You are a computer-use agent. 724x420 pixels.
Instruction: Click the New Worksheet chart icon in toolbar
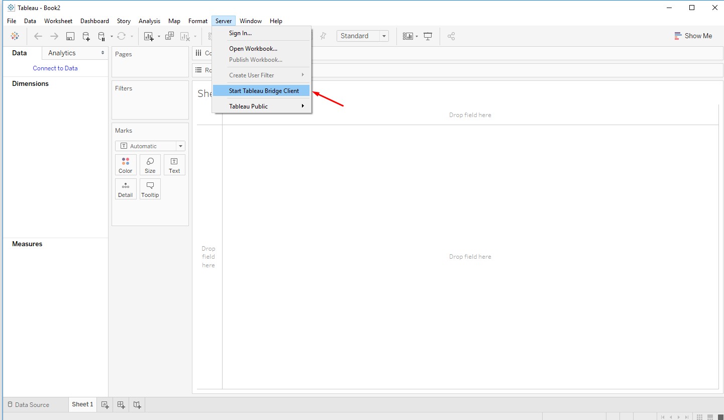coord(149,36)
